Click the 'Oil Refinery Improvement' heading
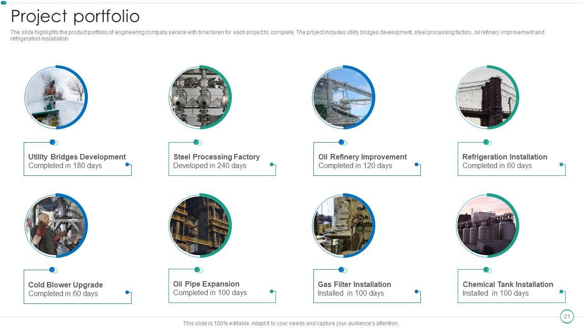This screenshot has height=328, width=583. (362, 157)
